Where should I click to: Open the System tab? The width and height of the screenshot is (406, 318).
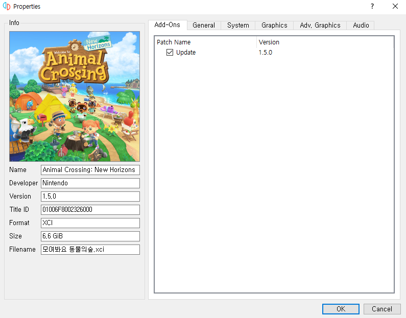pyautogui.click(x=238, y=26)
